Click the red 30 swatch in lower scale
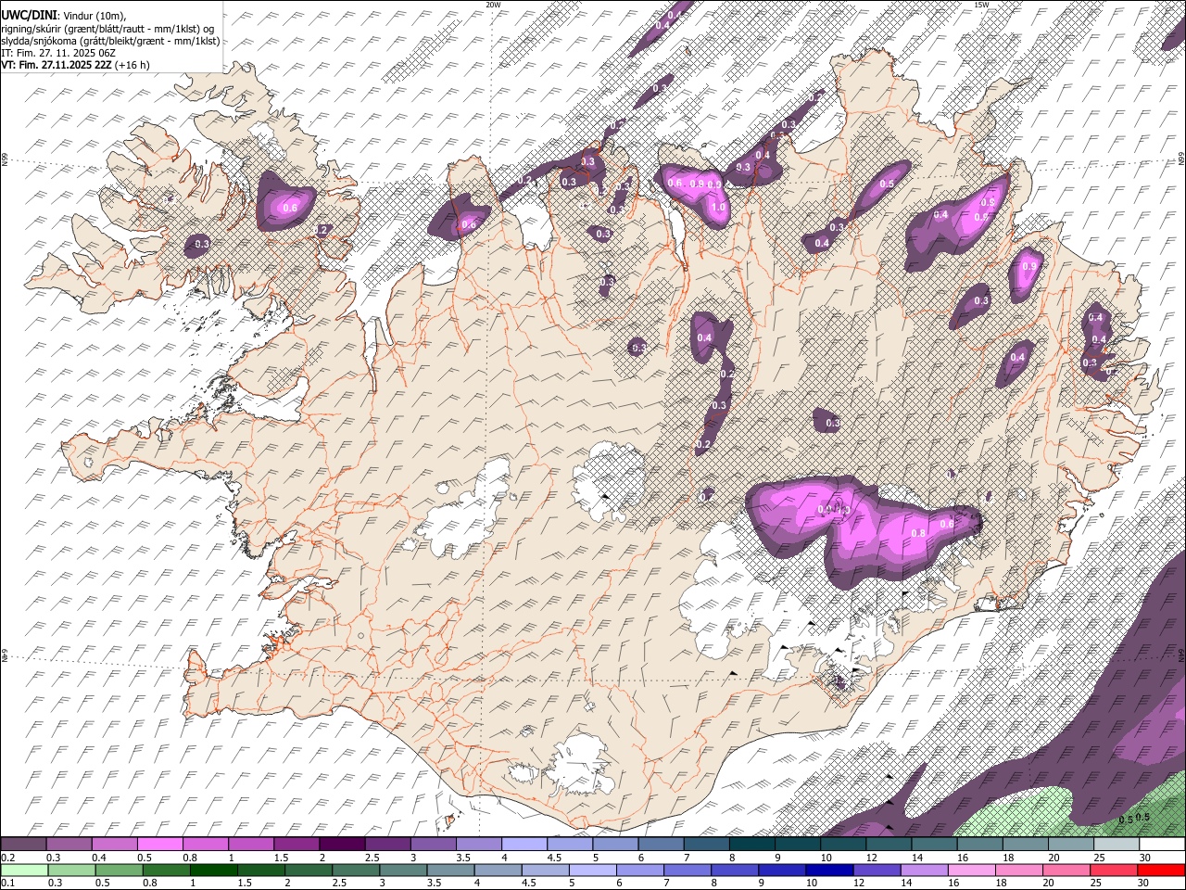The height and width of the screenshot is (890, 1186). click(x=1160, y=870)
